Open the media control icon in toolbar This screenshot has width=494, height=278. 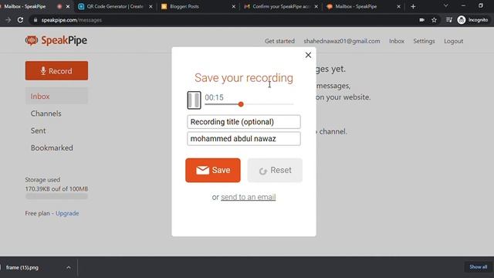449,20
